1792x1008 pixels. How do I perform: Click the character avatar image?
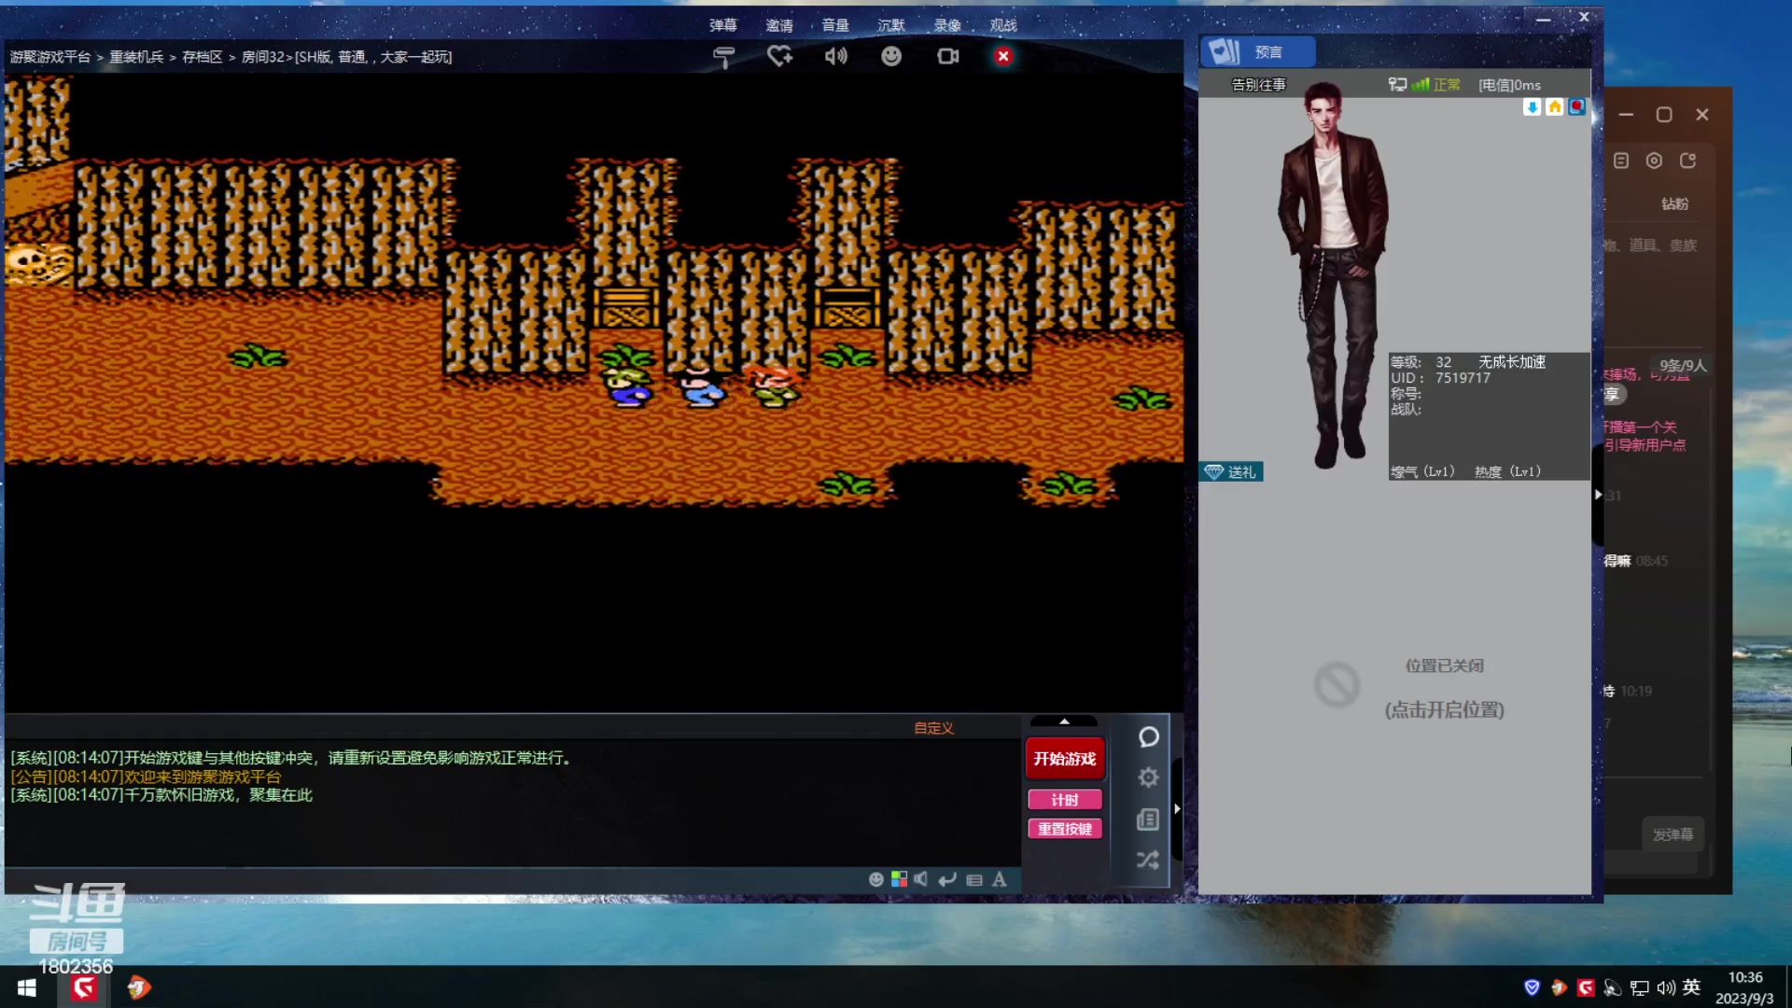coord(1334,275)
